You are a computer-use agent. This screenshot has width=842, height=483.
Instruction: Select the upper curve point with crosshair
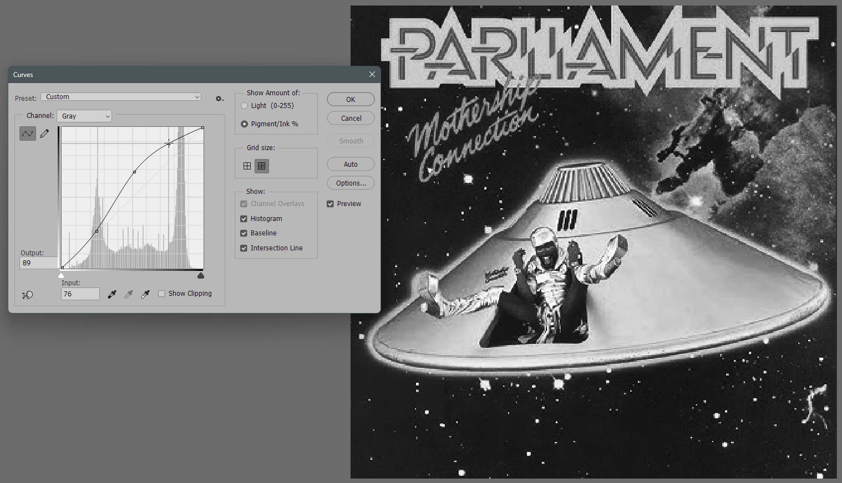click(169, 144)
